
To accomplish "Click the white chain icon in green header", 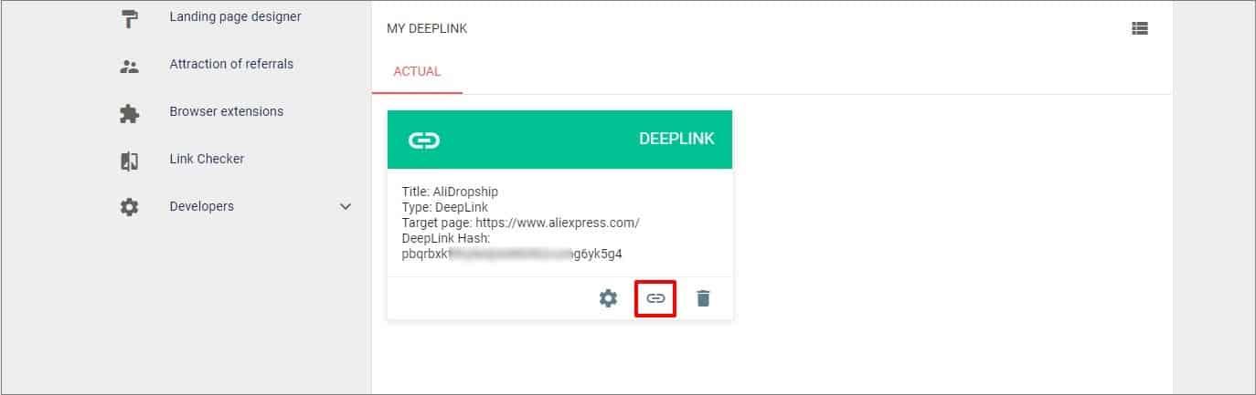I will pyautogui.click(x=423, y=140).
